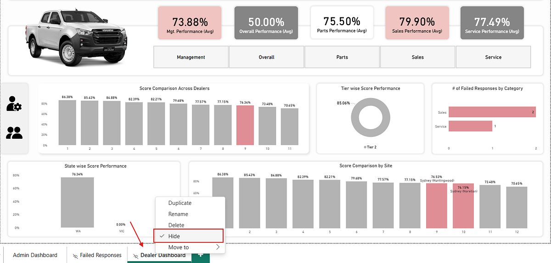Expand the Move to submenu
Image resolution: width=551 pixels, height=263 pixels.
[190, 247]
